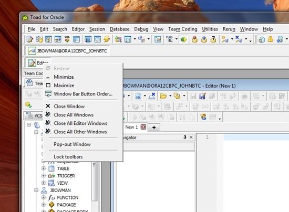
Task: Select Window Bar Button Order option
Action: (x=83, y=94)
